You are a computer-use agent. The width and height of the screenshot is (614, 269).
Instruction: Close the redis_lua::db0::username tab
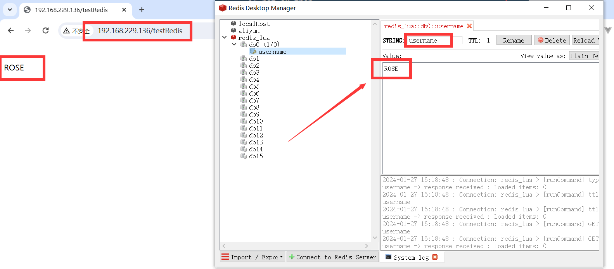click(x=469, y=26)
